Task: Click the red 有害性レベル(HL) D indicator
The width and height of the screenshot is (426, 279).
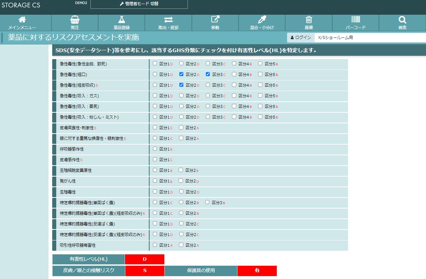Action: click(x=145, y=259)
